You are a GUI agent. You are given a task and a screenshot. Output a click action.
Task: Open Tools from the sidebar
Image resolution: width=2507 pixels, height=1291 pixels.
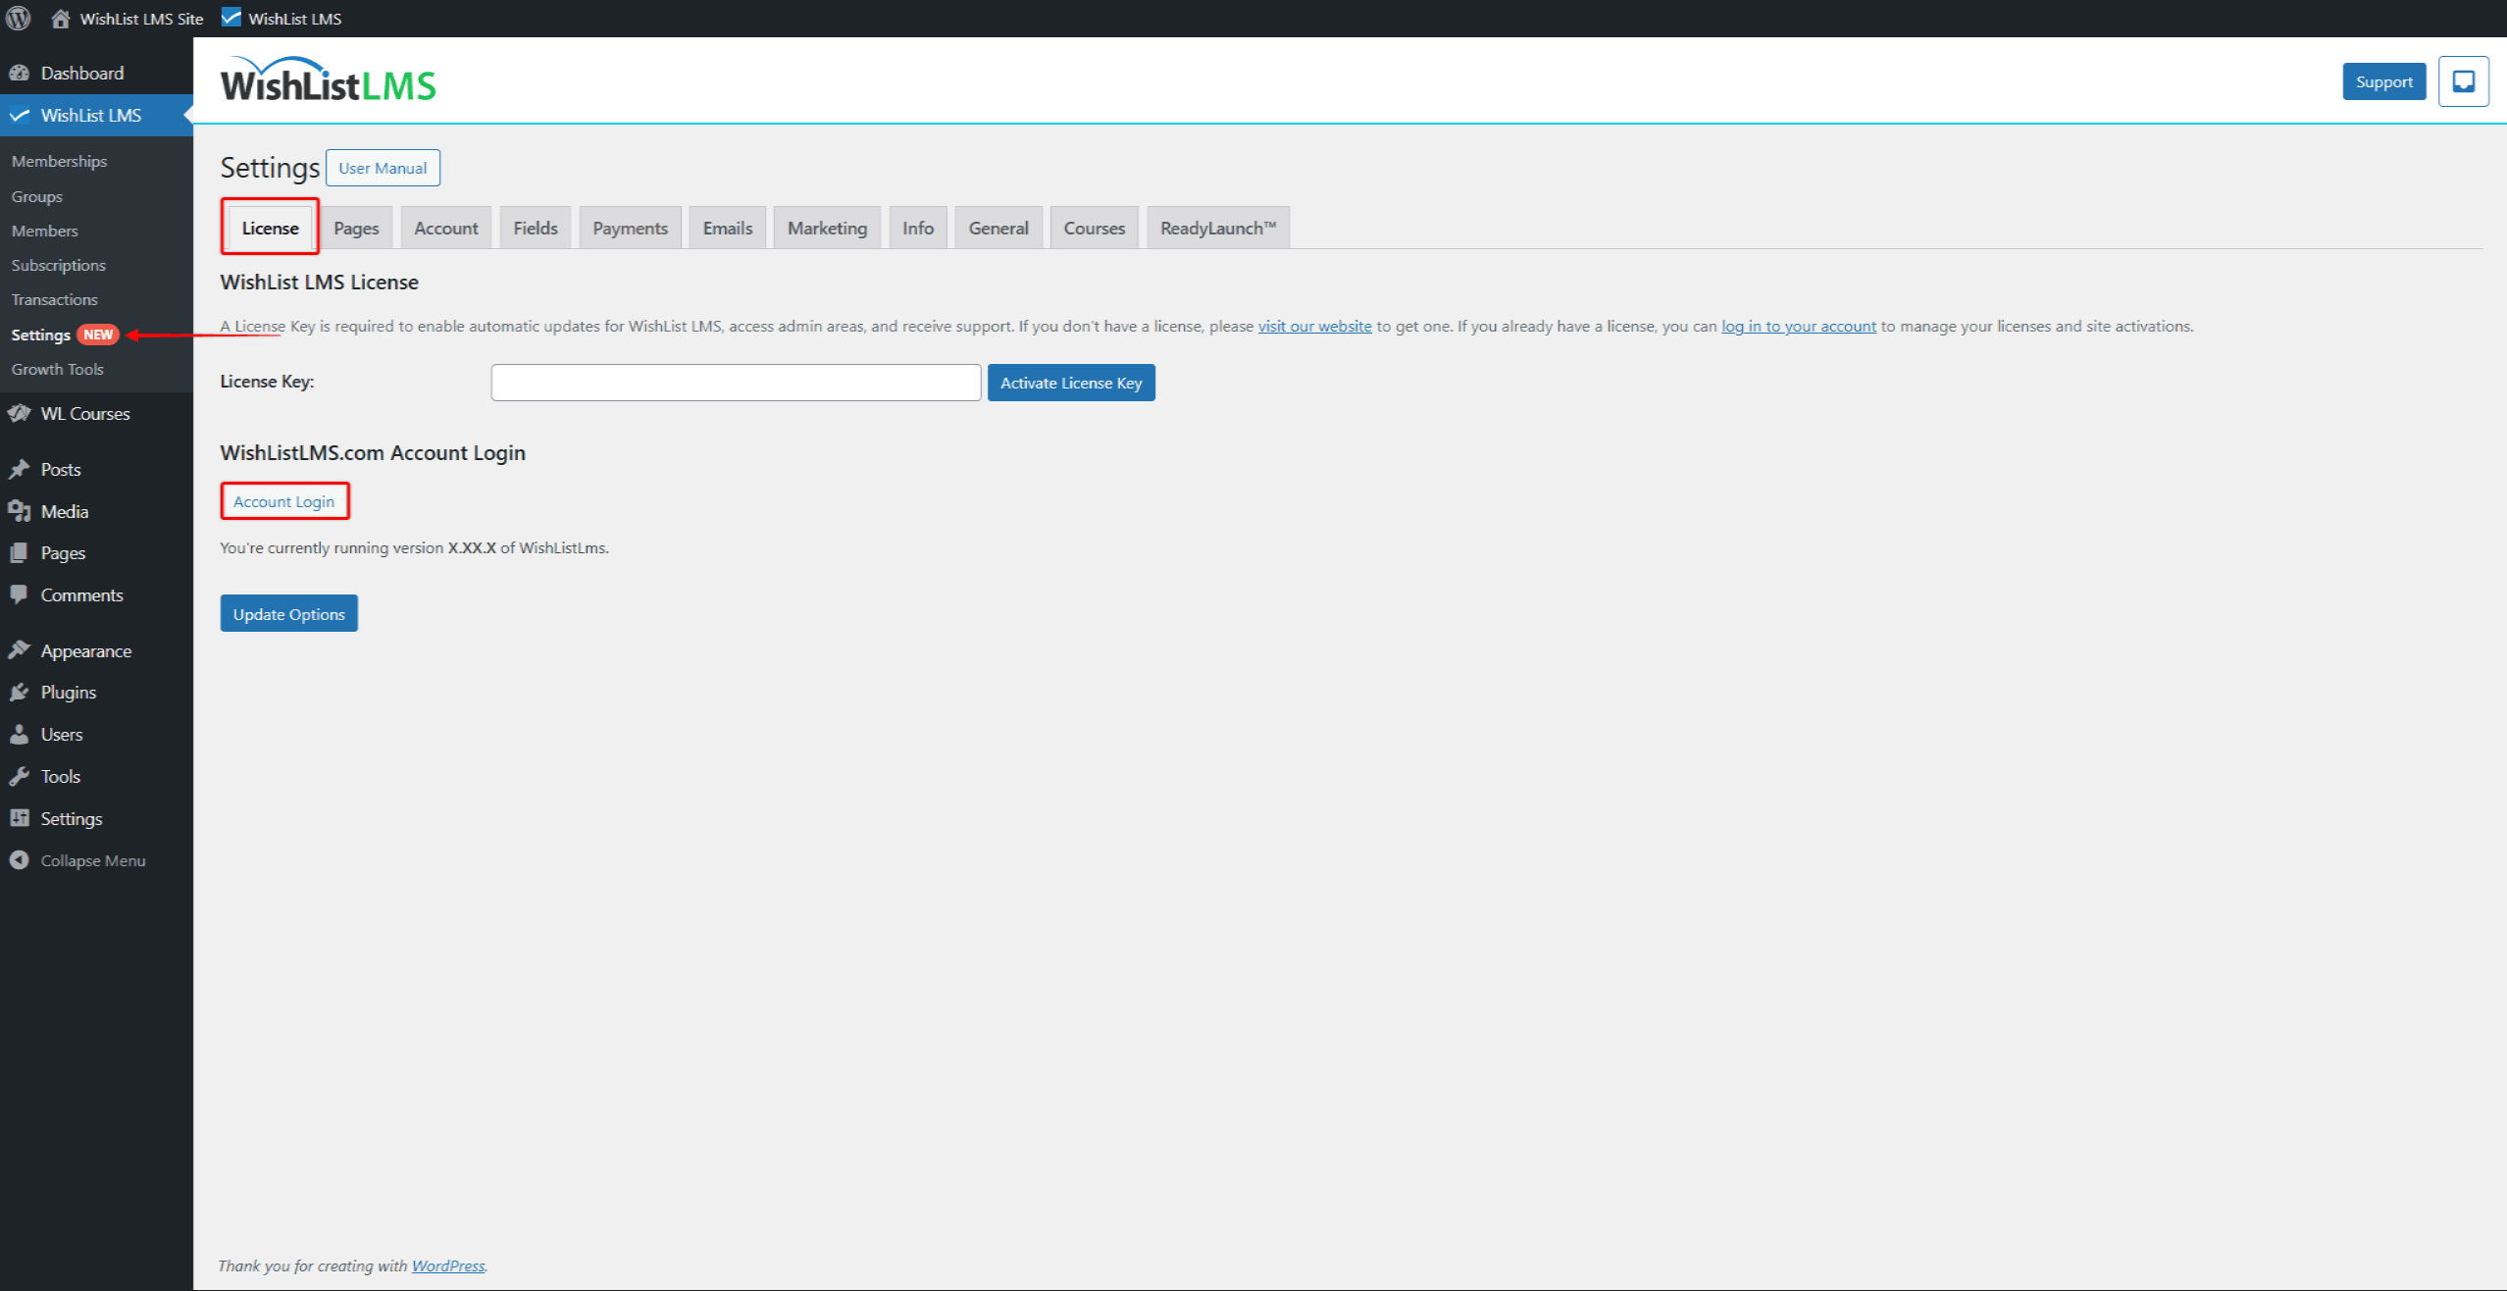[x=60, y=776]
